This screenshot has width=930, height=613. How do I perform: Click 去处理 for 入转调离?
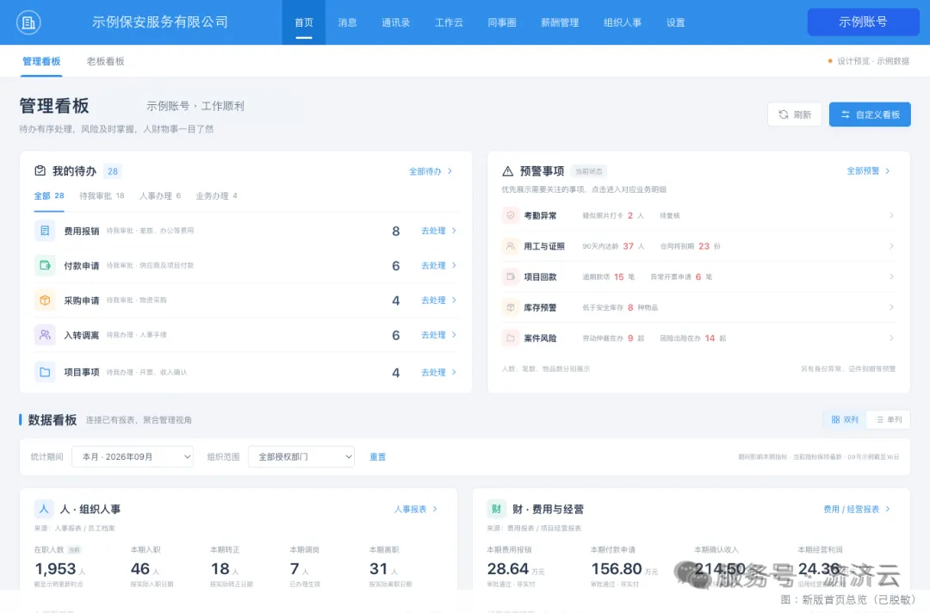438,335
